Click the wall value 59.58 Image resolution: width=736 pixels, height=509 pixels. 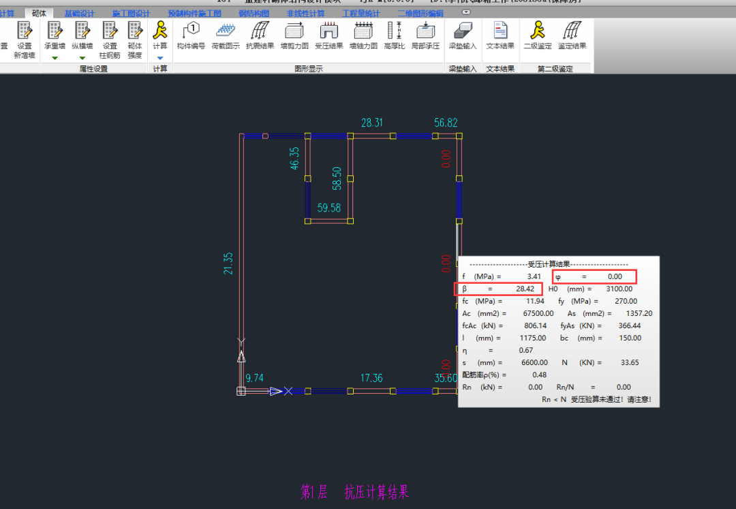[x=328, y=207]
